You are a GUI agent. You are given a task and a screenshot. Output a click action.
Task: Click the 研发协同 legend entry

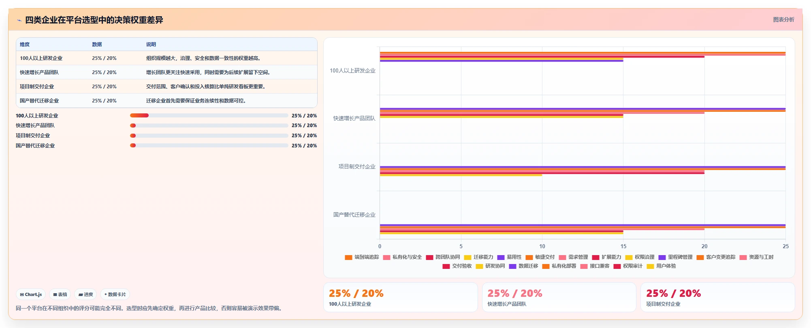click(490, 266)
